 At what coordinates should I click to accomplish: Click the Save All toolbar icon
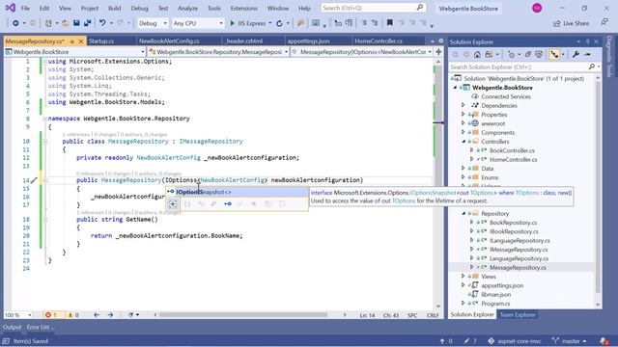tap(87, 23)
